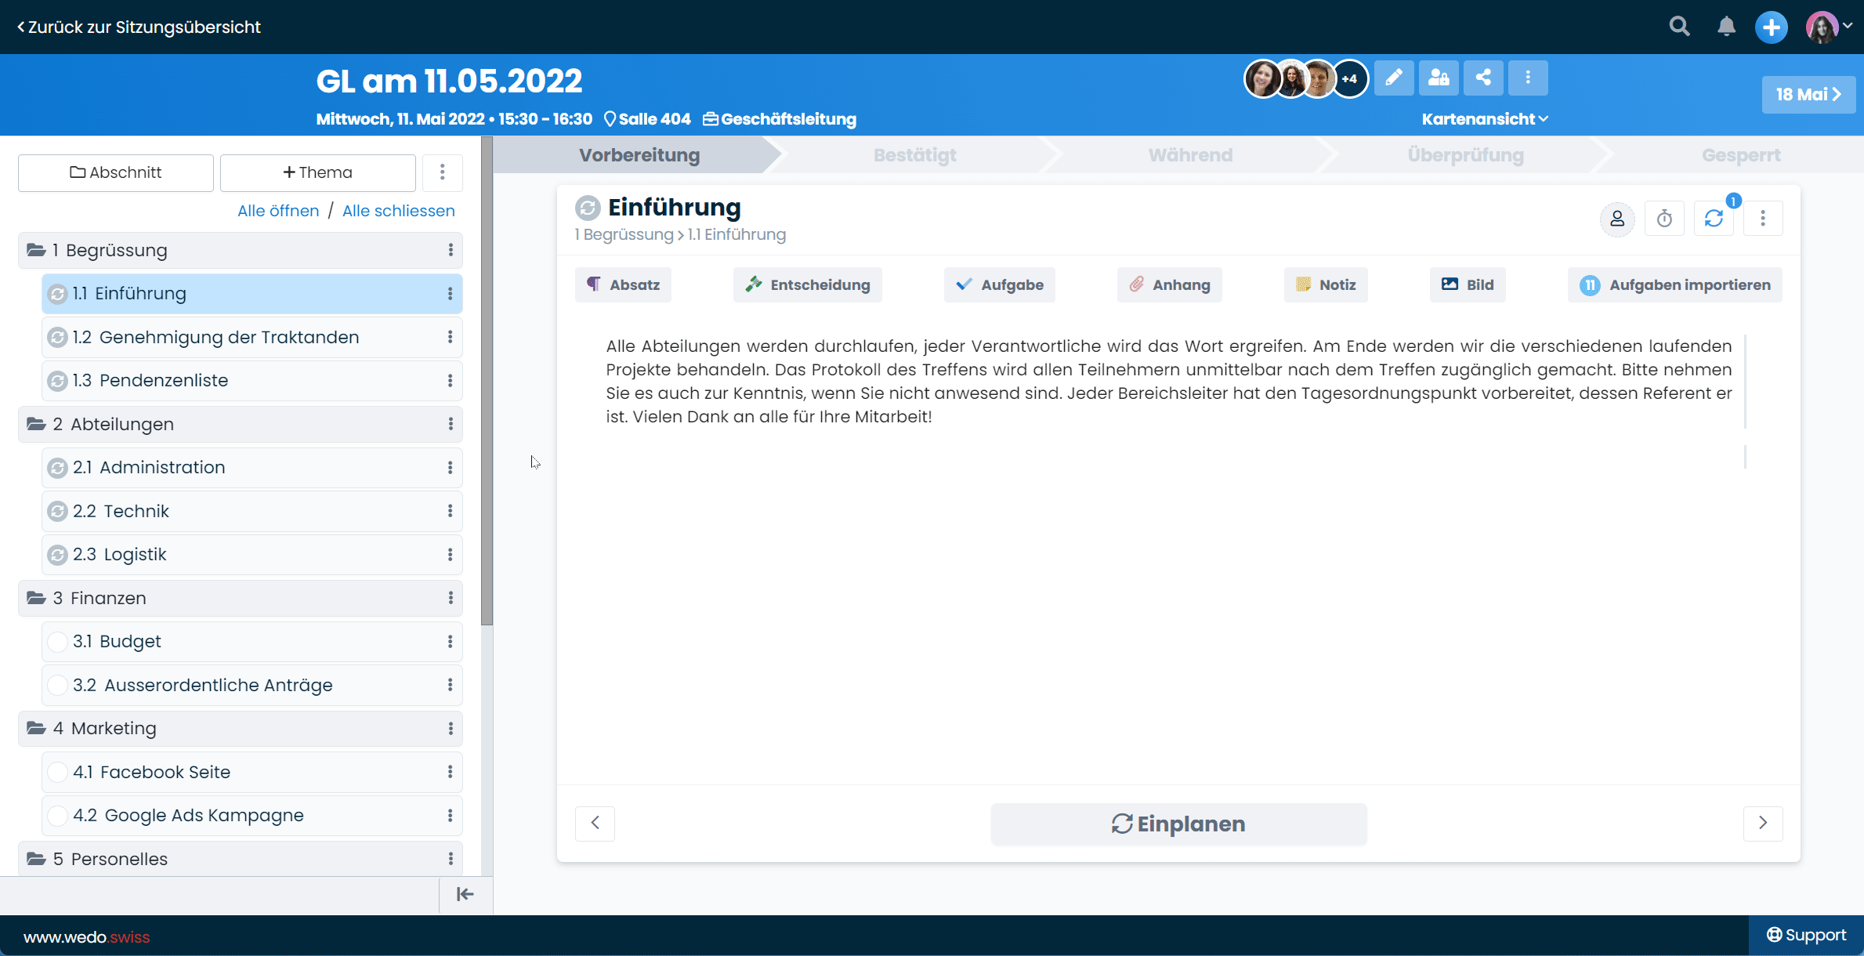
Task: Switch to the Bestätigt stage tab
Action: [x=914, y=155]
